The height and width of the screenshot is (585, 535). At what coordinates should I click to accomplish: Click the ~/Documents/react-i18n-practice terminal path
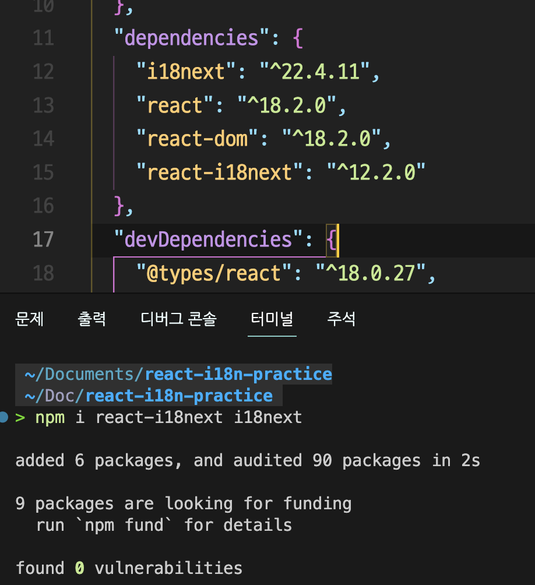pos(178,374)
